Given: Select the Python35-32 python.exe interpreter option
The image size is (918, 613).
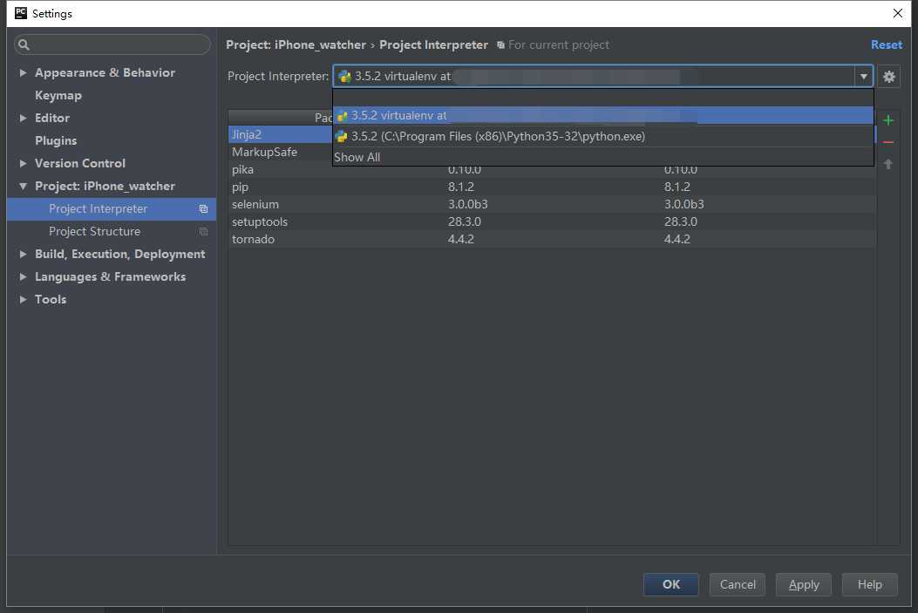Looking at the screenshot, I should click(x=603, y=136).
